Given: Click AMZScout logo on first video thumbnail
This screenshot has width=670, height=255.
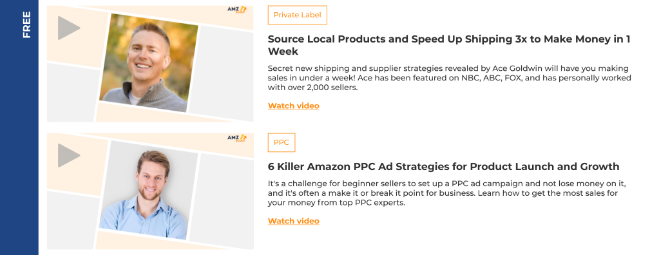Looking at the screenshot, I should 236,10.
